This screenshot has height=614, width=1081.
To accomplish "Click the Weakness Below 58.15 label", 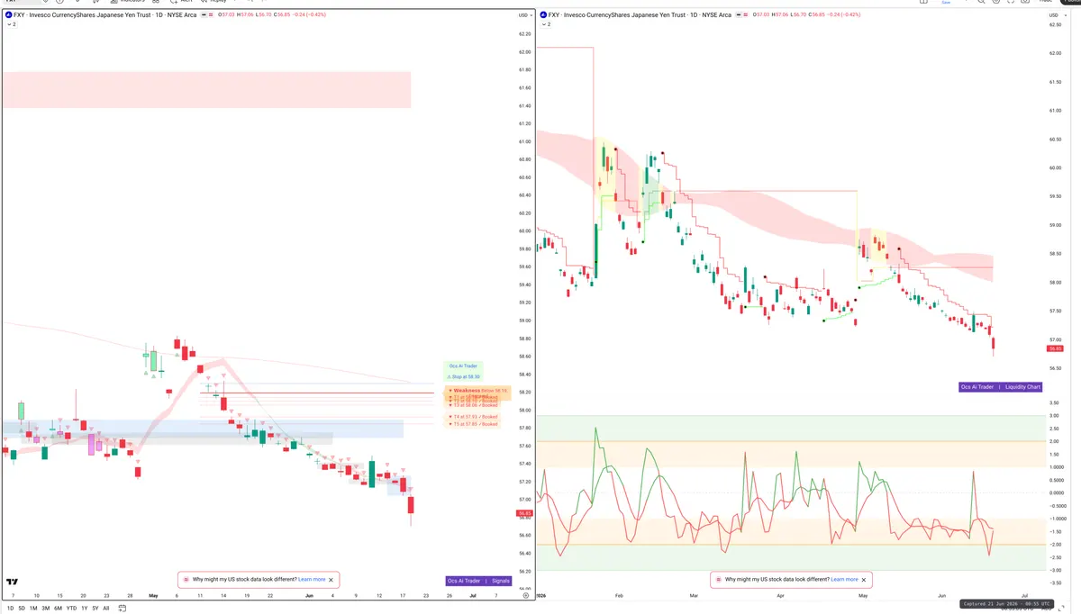I will click(478, 391).
